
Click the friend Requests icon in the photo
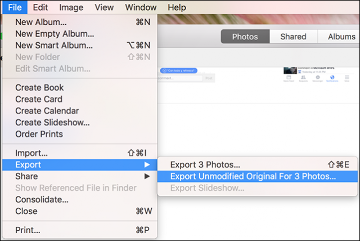pyautogui.click(x=302, y=78)
